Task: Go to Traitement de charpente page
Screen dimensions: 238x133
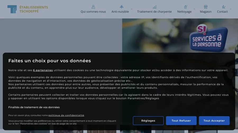Action: click(x=154, y=12)
